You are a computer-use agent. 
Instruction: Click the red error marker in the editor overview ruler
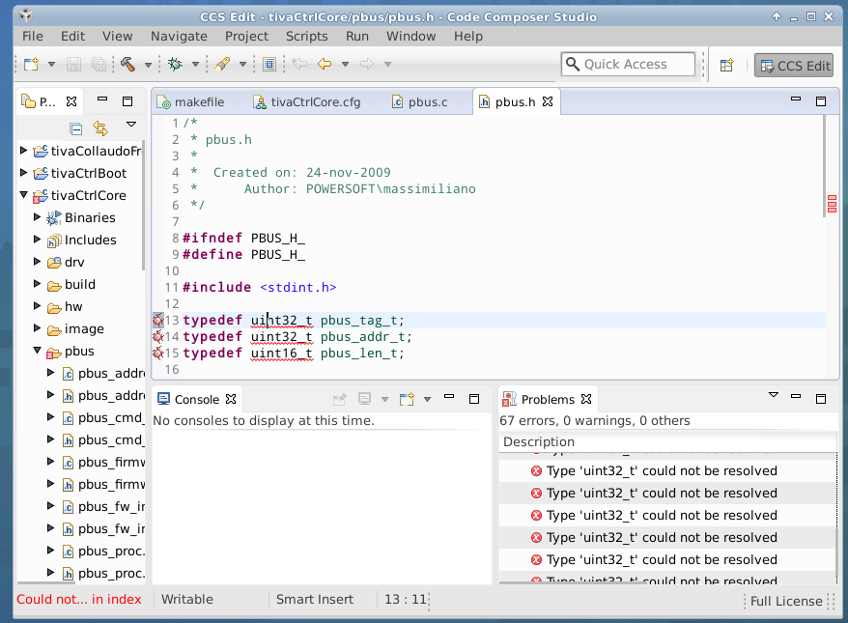click(x=832, y=198)
